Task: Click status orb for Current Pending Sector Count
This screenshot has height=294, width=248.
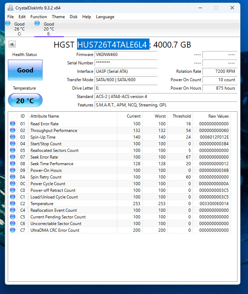Action: pos(13,217)
